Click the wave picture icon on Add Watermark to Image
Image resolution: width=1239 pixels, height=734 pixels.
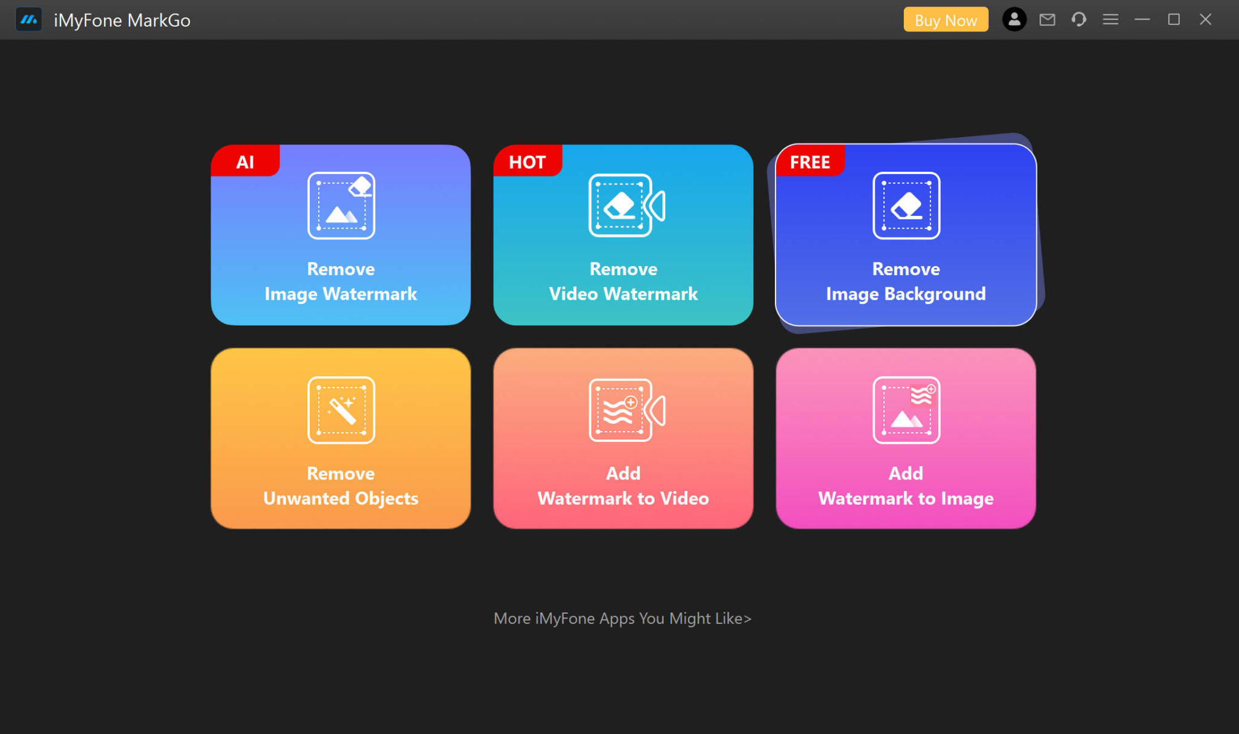(906, 410)
